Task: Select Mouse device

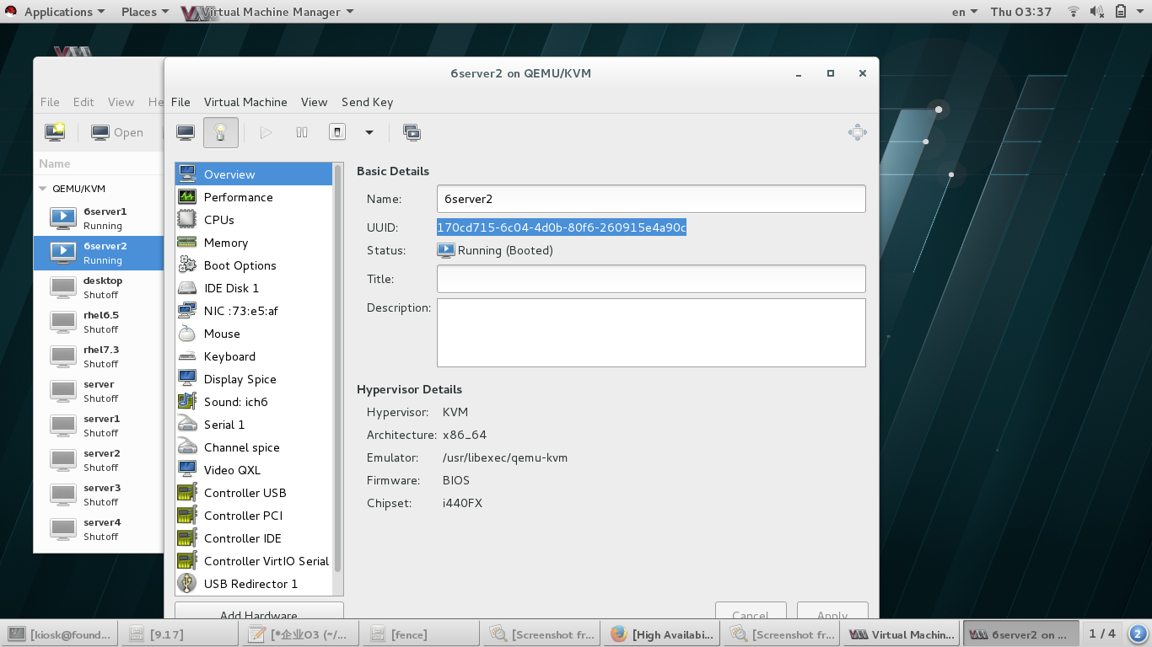Action: pyautogui.click(x=254, y=334)
